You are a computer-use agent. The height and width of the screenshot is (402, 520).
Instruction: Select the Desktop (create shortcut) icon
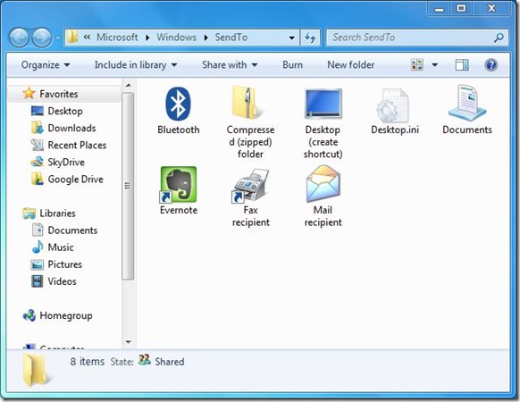pos(323,104)
